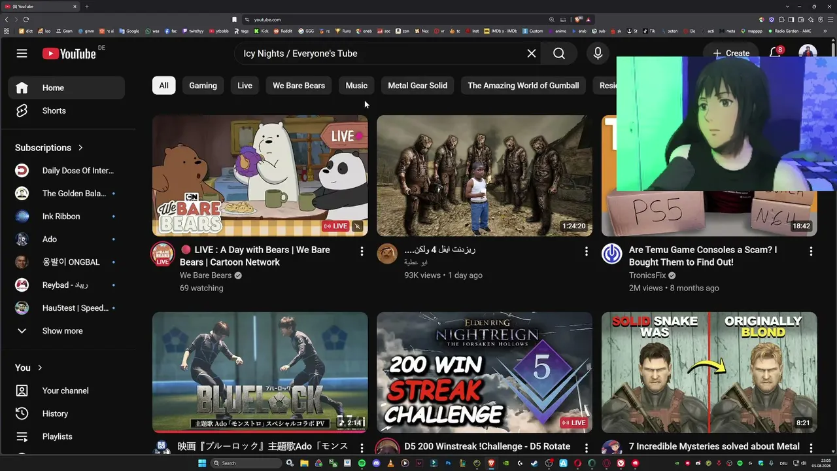Screen dimensions: 837x471
Task: Expand subscriptions with Show more
Action: 66,331
